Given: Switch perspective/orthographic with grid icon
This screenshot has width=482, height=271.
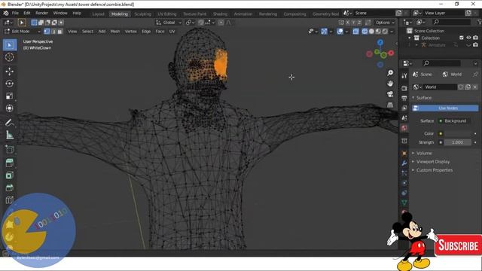Looking at the screenshot, I should [390, 105].
